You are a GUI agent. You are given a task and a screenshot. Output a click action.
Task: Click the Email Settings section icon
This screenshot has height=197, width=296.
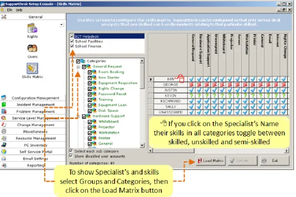(4, 158)
